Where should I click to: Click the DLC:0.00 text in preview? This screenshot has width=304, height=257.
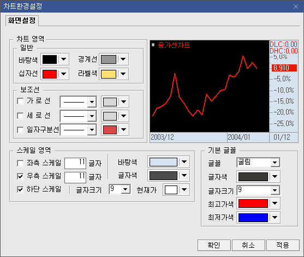tap(284, 44)
